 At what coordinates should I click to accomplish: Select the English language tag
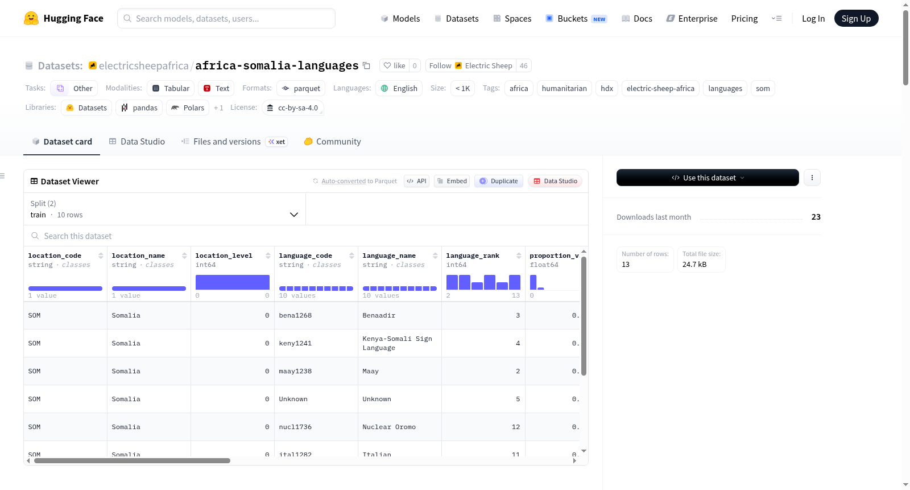click(399, 88)
